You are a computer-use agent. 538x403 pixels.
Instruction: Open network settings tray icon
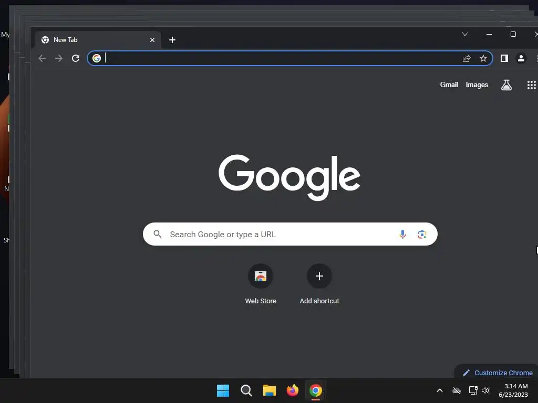click(473, 390)
